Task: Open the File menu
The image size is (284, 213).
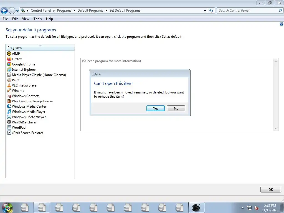Action: (5, 19)
